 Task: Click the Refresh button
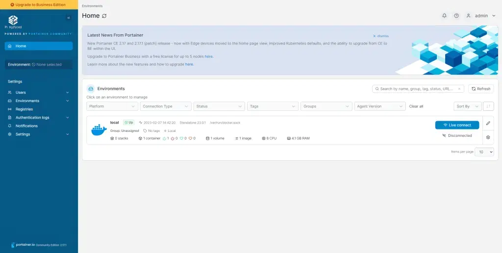pos(481,89)
